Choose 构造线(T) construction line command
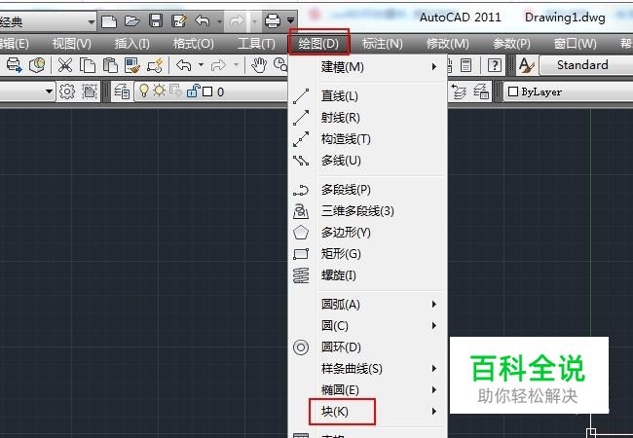 367,139
